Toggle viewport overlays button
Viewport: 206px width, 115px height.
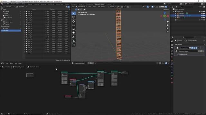(x=152, y=7)
